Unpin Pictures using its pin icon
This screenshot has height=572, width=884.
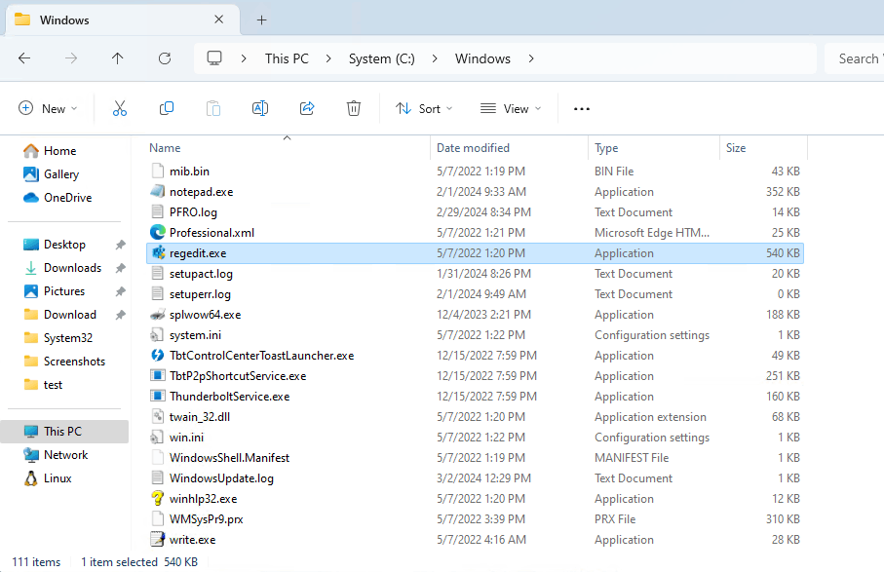(x=120, y=291)
